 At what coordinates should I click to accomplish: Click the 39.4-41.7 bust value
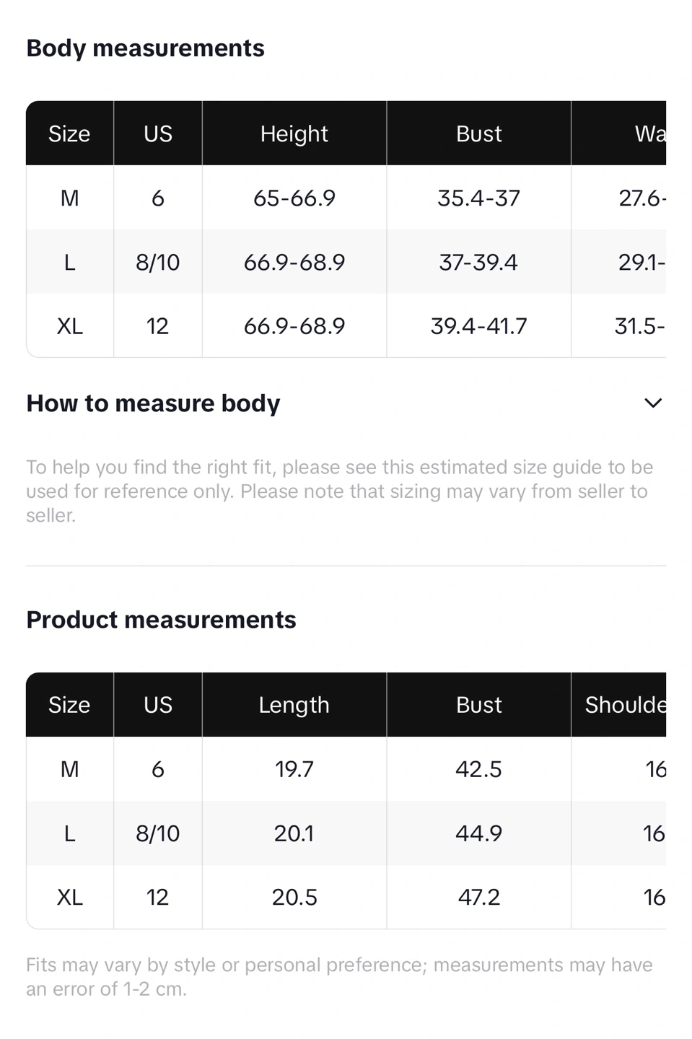tap(478, 326)
